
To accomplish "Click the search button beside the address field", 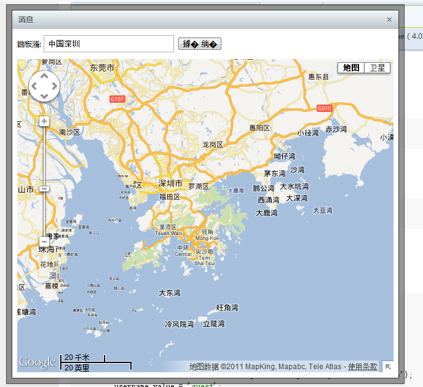I will [200, 44].
